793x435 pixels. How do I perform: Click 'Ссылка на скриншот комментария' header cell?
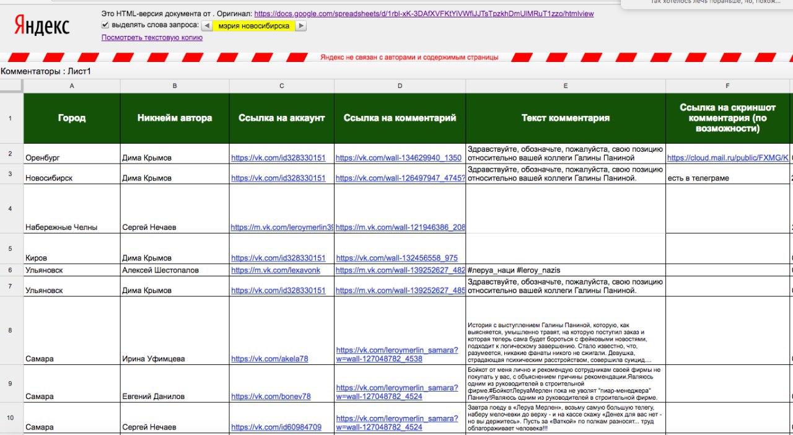pos(728,118)
